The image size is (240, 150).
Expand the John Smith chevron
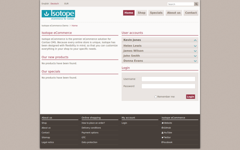coord(195,56)
